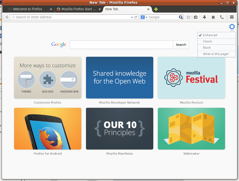Select the Enhanced new tab option
The image size is (239, 181).
216,35
